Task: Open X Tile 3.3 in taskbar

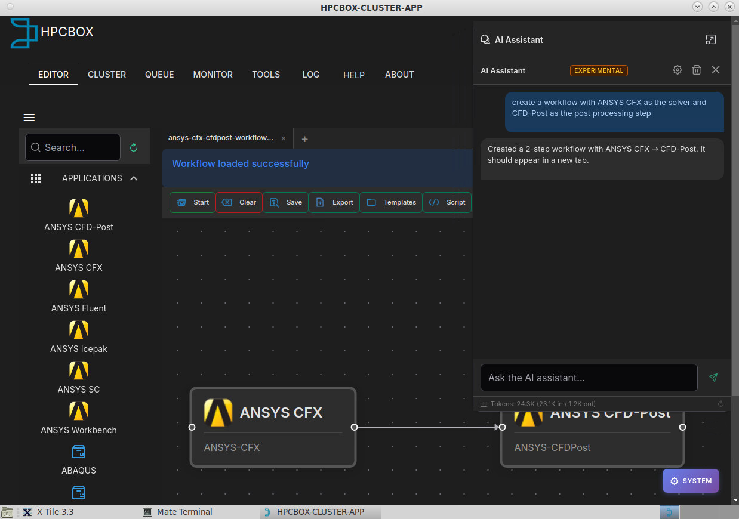Action: [x=48, y=512]
